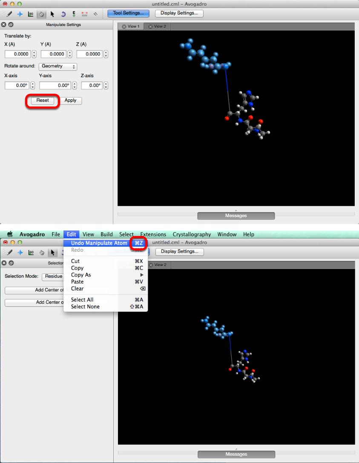Viewport: 359px width, 463px height.
Task: Select the Auto Optimization tool icon
Action: (x=74, y=14)
